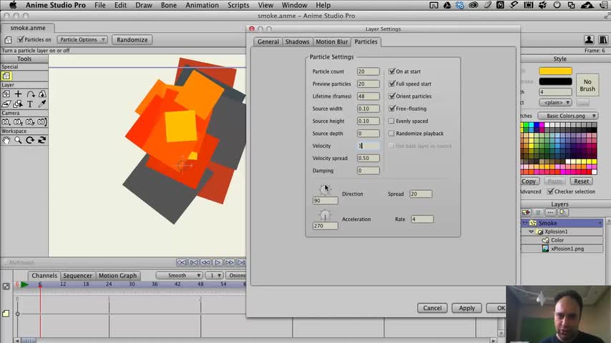Open the Smooth interpolation dropdown
The height and width of the screenshot is (343, 611).
[179, 275]
